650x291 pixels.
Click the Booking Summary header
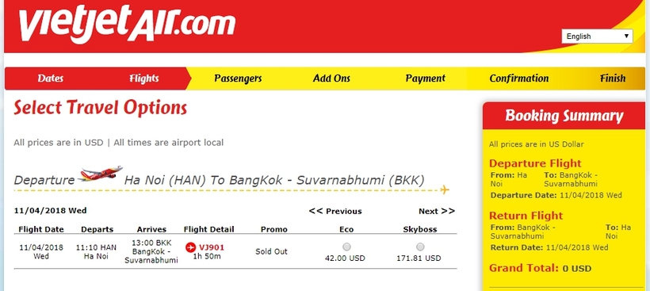[564, 116]
